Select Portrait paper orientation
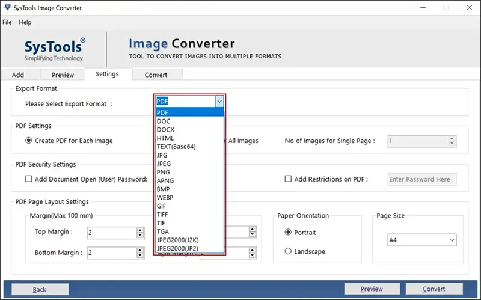Screen dimensions: 481x300 pos(289,232)
